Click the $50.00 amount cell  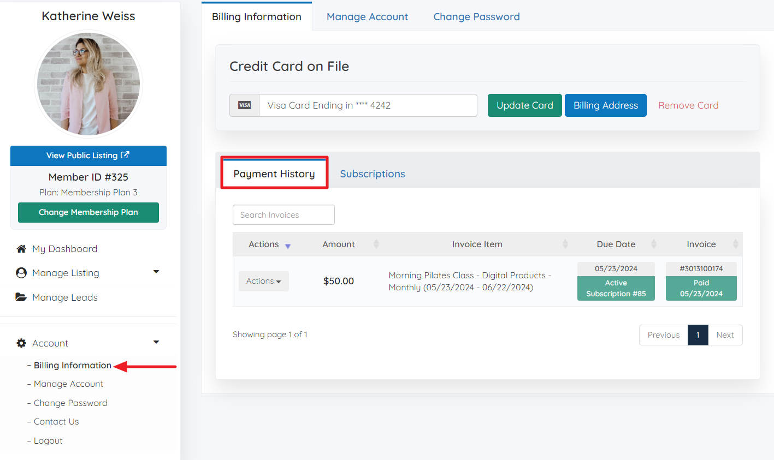tap(339, 281)
